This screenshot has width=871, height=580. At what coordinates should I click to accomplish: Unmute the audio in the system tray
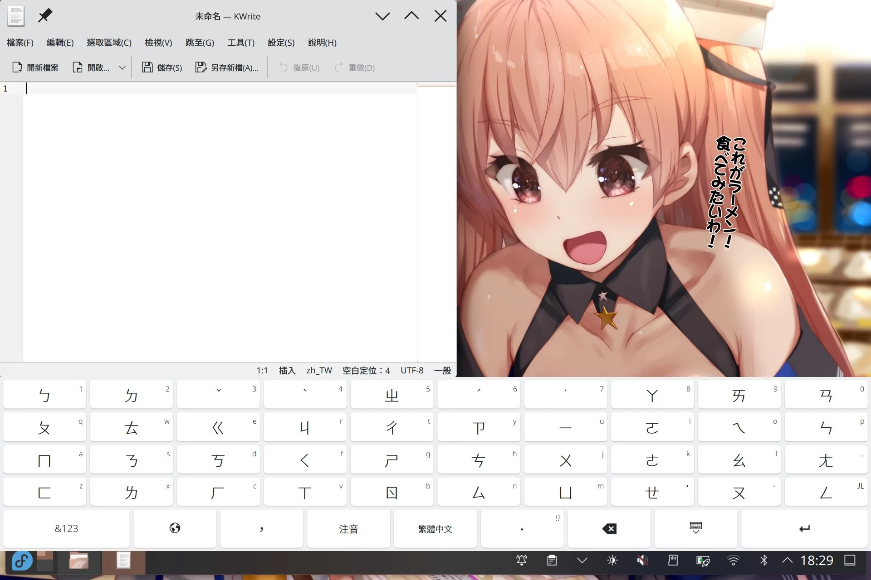[x=642, y=561]
